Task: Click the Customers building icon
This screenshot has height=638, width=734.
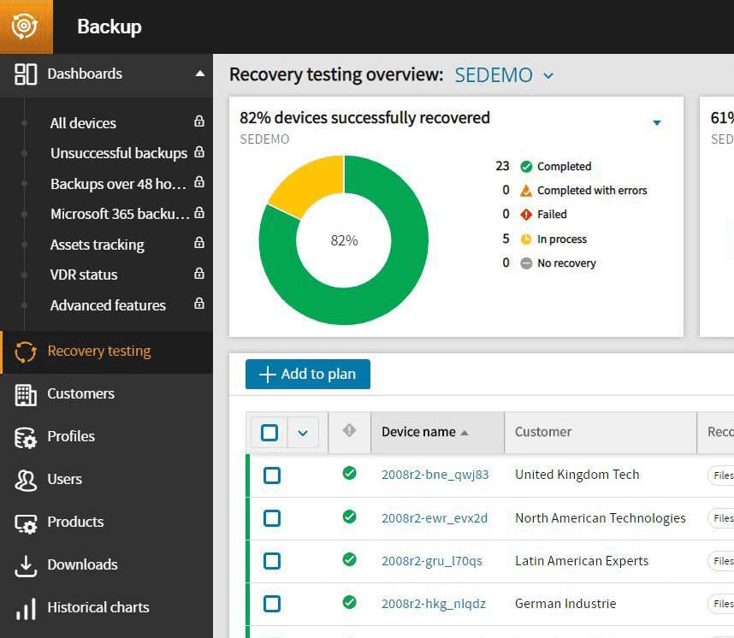Action: (x=26, y=394)
